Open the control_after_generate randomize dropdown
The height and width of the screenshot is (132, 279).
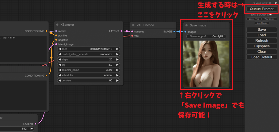click(89, 54)
